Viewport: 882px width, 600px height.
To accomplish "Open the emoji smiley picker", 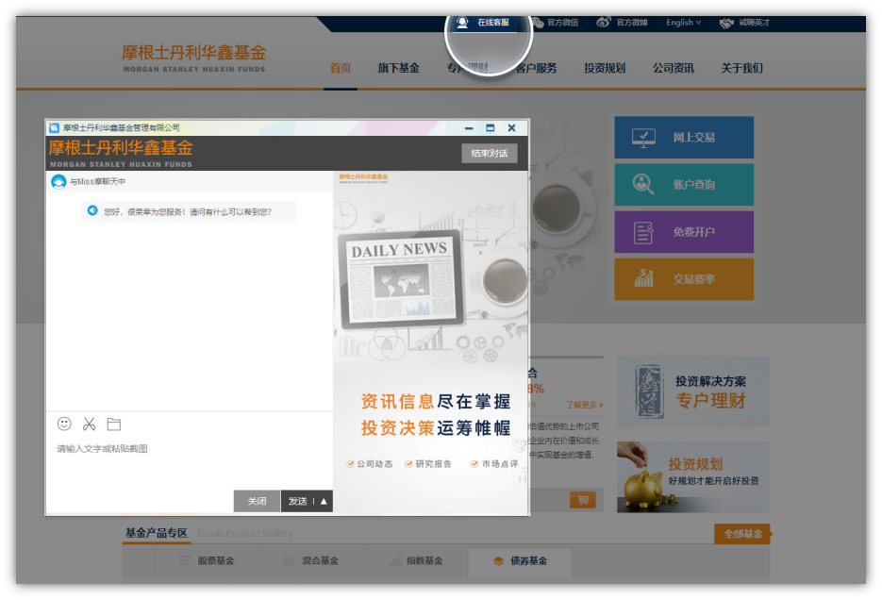I will point(65,424).
